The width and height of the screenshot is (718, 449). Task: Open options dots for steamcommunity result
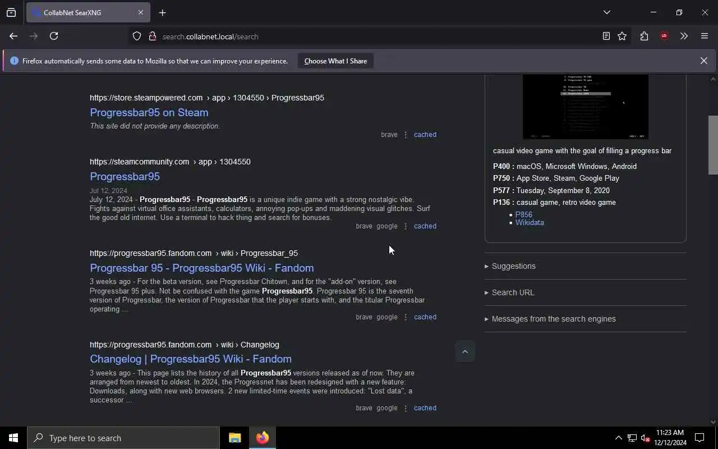click(x=406, y=226)
